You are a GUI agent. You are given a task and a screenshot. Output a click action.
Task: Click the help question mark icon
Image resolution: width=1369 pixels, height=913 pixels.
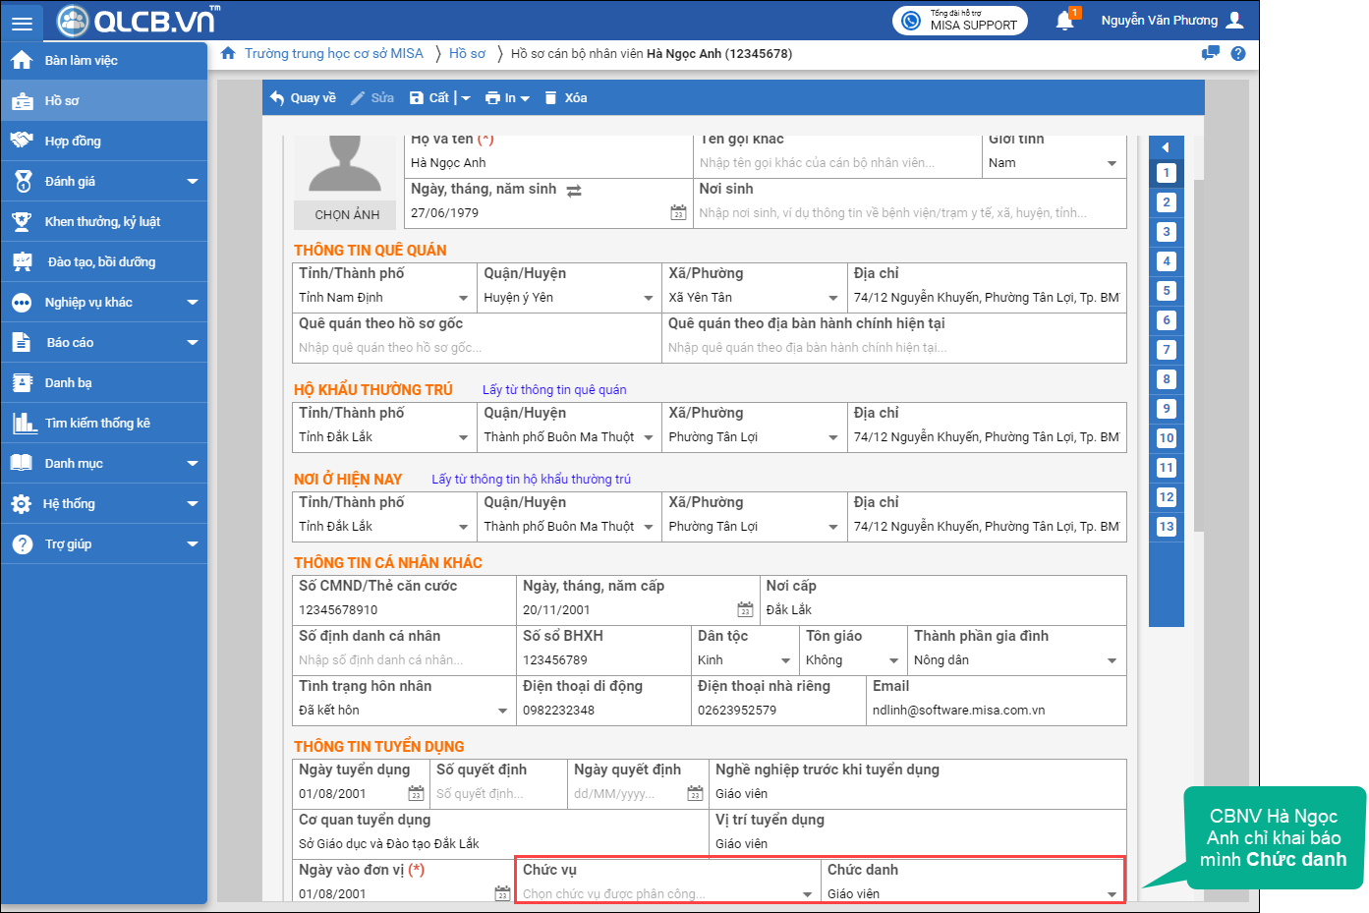[x=1238, y=53]
